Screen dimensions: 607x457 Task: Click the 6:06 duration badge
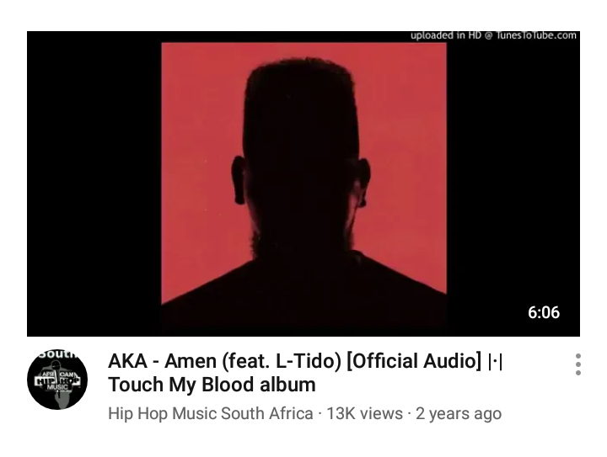coord(544,312)
